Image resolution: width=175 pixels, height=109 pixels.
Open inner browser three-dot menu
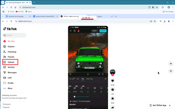pyautogui.click(x=173, y=21)
